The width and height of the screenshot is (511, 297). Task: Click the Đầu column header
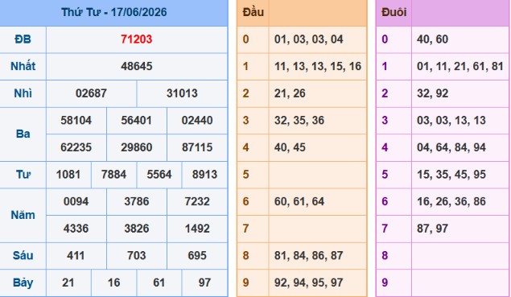tap(253, 12)
